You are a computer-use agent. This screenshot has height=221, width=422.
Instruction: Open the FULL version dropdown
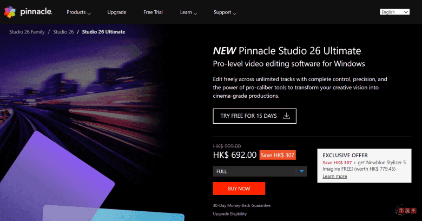pyautogui.click(x=260, y=172)
